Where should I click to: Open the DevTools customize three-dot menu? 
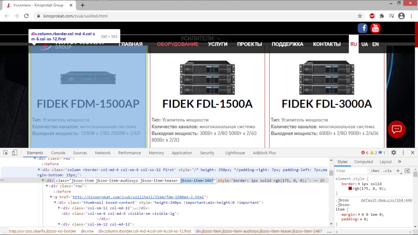[403, 153]
